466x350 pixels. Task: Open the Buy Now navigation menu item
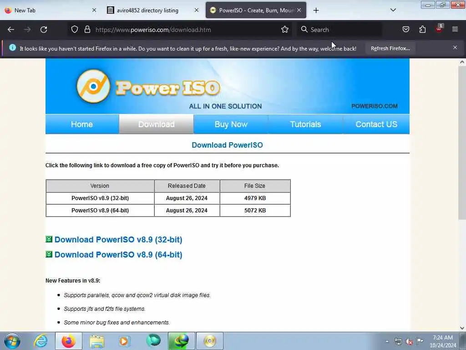pyautogui.click(x=231, y=124)
